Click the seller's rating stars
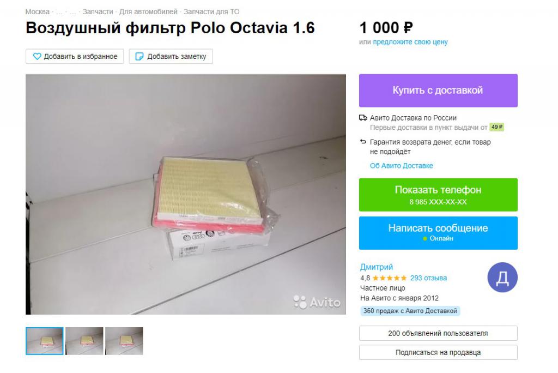Image resolution: width=558 pixels, height=373 pixels. (389, 278)
